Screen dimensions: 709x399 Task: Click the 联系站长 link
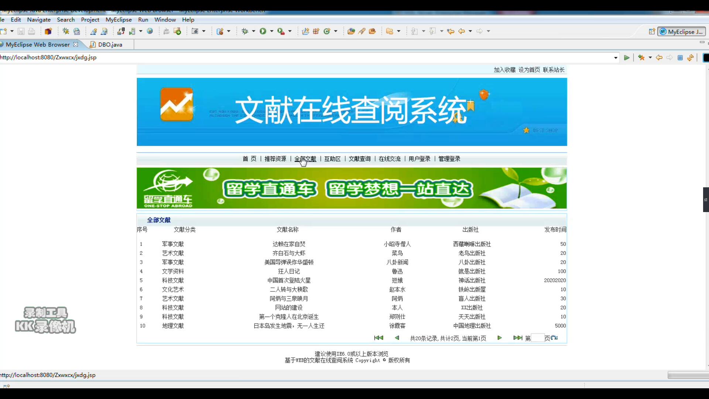coord(554,70)
